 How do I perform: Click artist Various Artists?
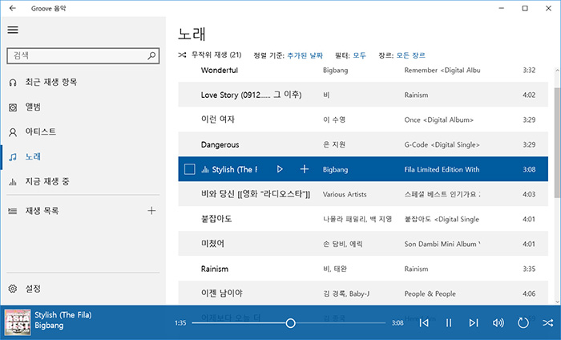(345, 194)
